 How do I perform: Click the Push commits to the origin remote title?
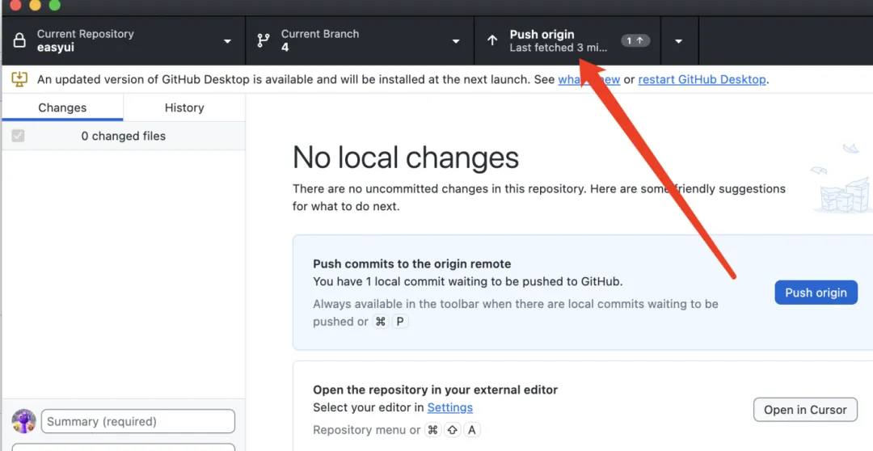pos(412,264)
